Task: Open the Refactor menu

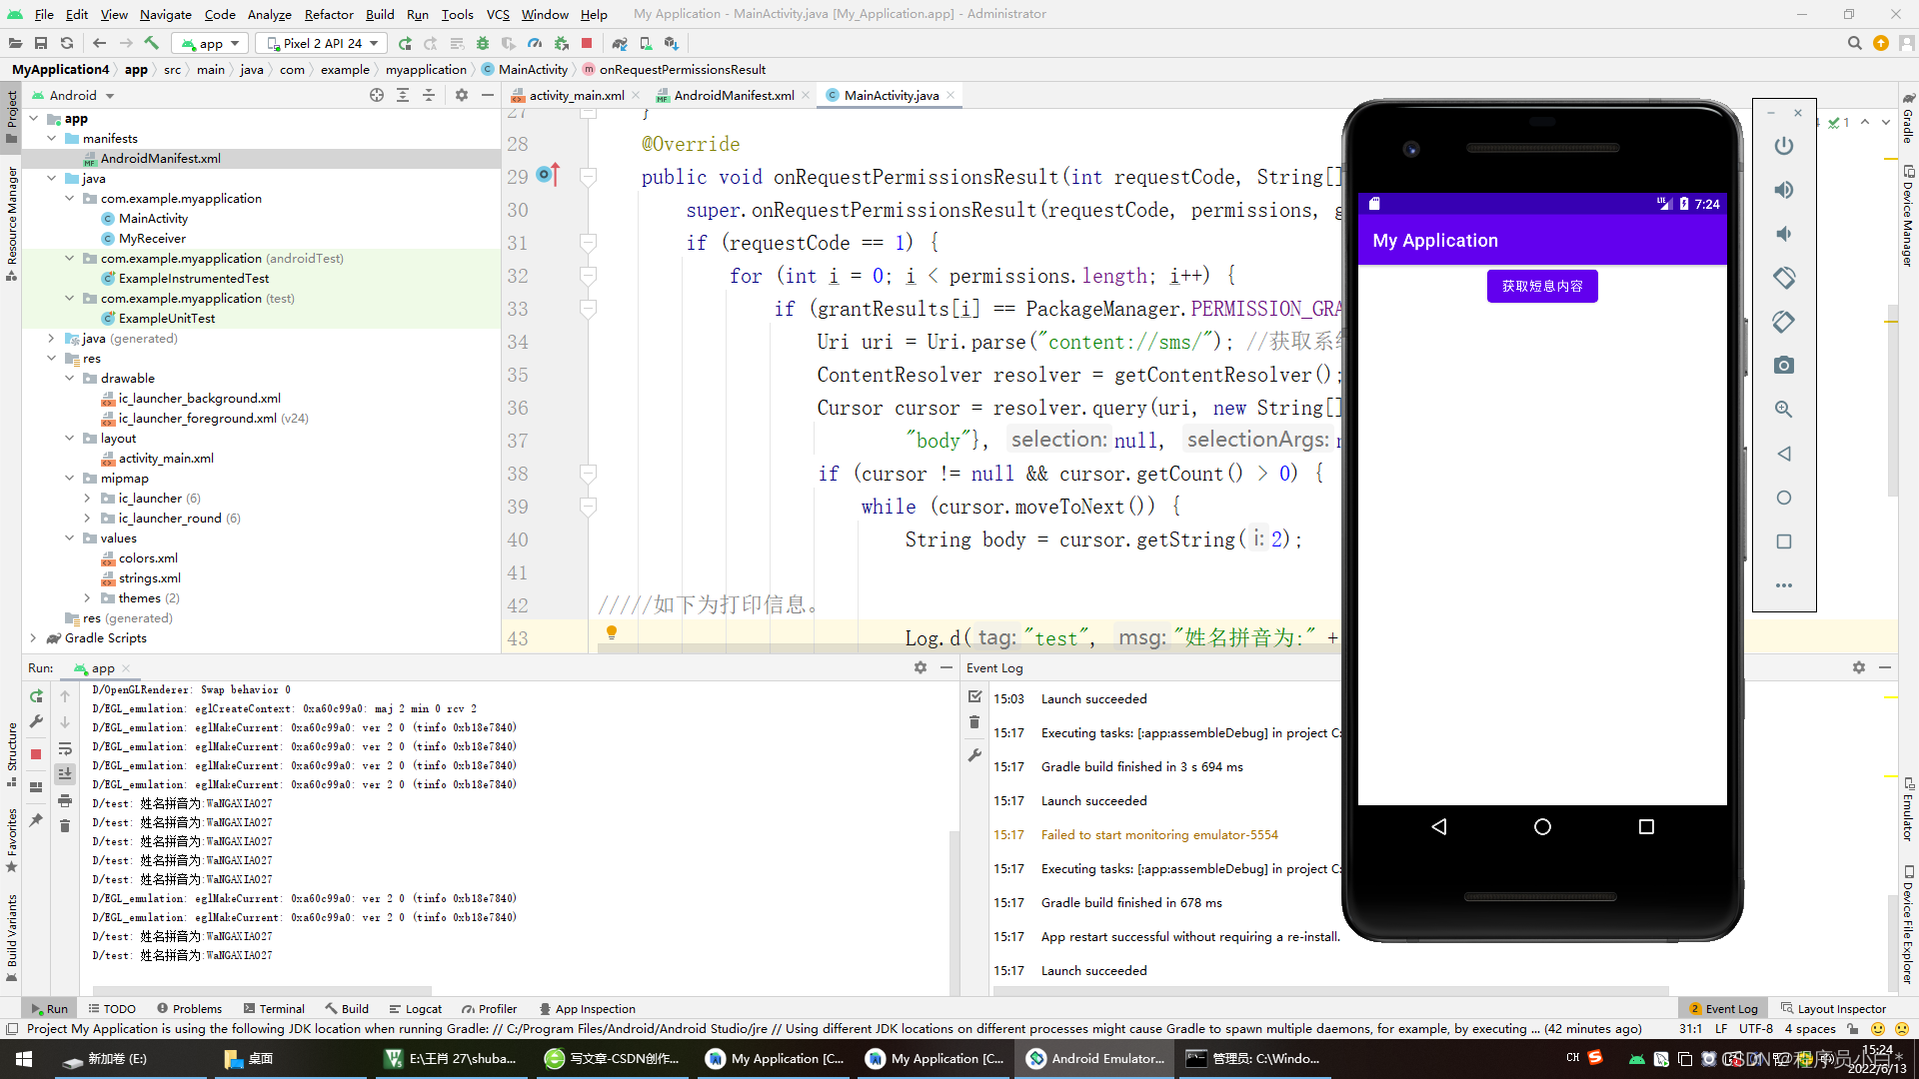Action: pos(328,14)
